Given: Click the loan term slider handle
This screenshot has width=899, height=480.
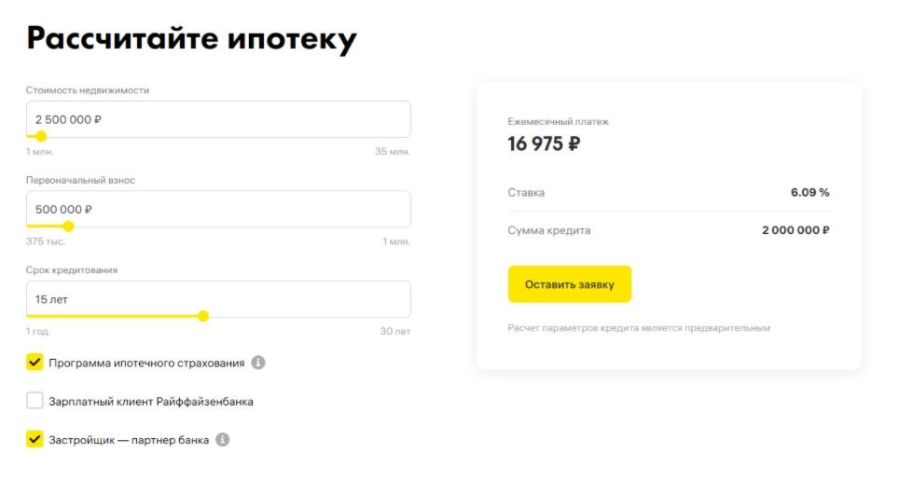Looking at the screenshot, I should [x=203, y=316].
